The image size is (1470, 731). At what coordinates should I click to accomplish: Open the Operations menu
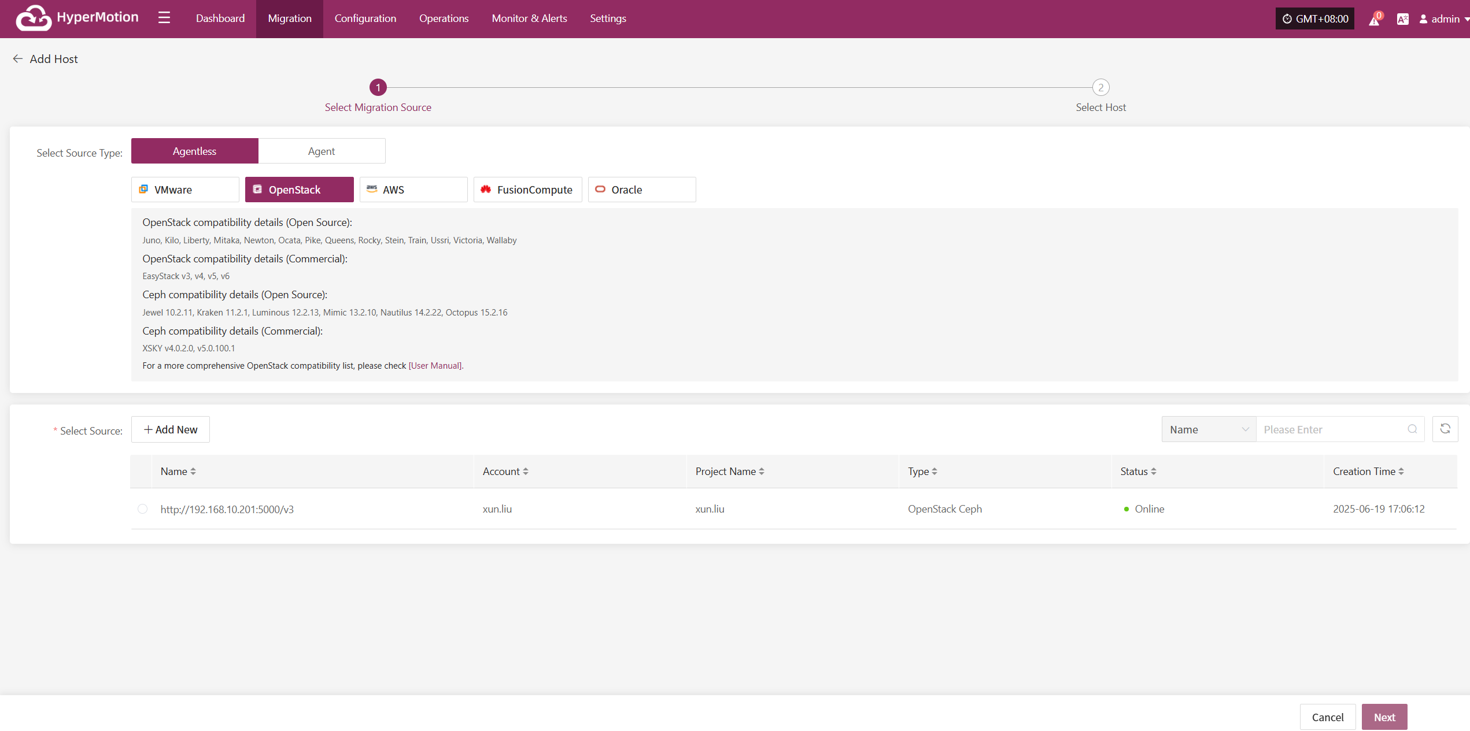pos(444,18)
